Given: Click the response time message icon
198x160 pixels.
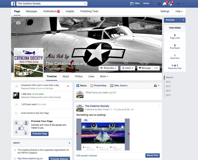Looking at the screenshot, I should [x=16, y=87].
